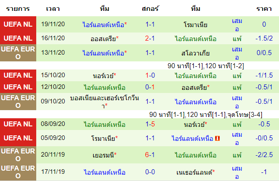
Task: Open the UEFA NL badge for 19/11/20
Action: point(18,24)
